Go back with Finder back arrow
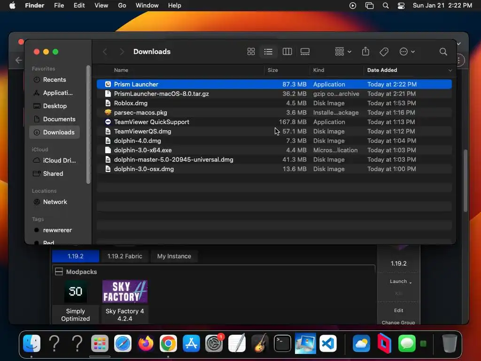 coord(105,52)
